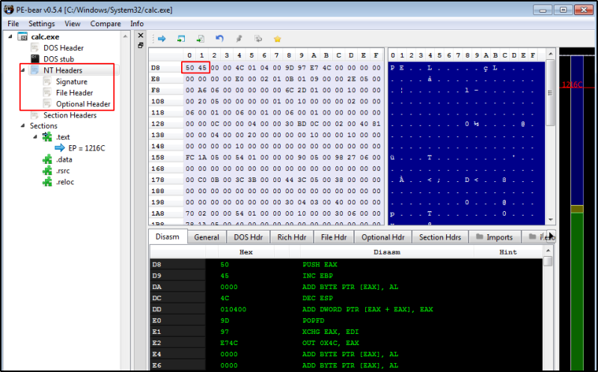This screenshot has height=372, width=598.
Task: Select Optional Header in the tree
Action: click(82, 104)
